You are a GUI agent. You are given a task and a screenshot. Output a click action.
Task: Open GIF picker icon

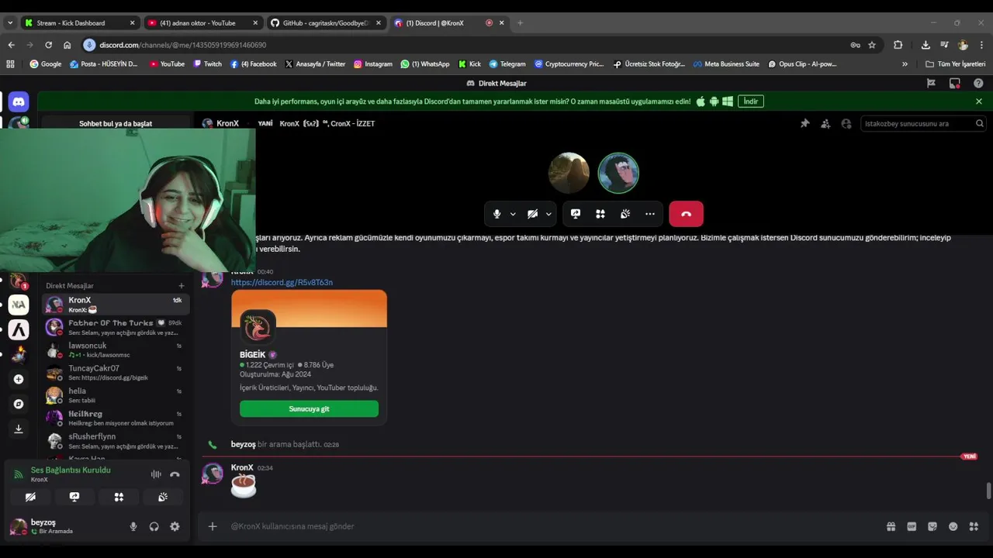click(912, 526)
